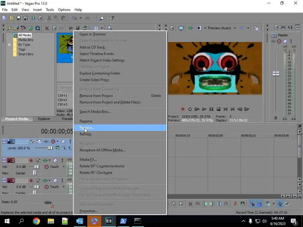Click the Split Screen View icon
The width and height of the screenshot is (303, 227).
coord(199,28)
